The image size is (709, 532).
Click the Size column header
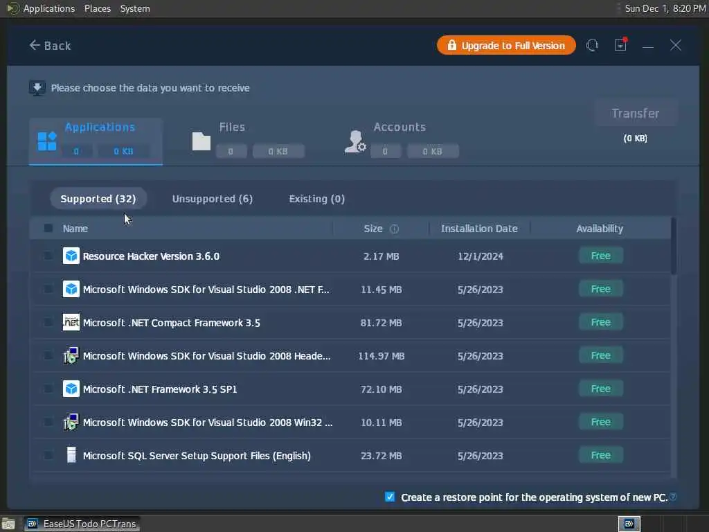[x=373, y=229]
